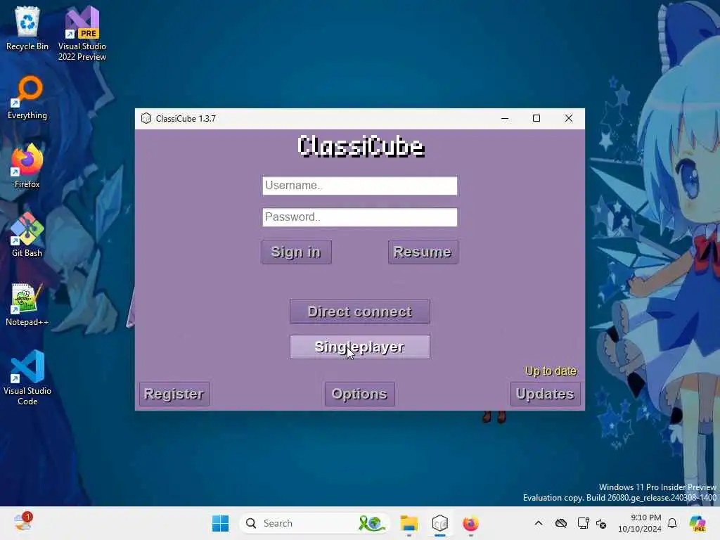
Task: Click the Resume button
Action: [423, 252]
